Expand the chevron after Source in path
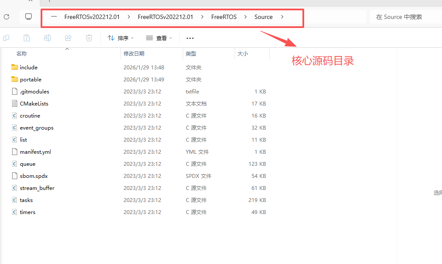Screen dimensions: 442x264 point(282,17)
